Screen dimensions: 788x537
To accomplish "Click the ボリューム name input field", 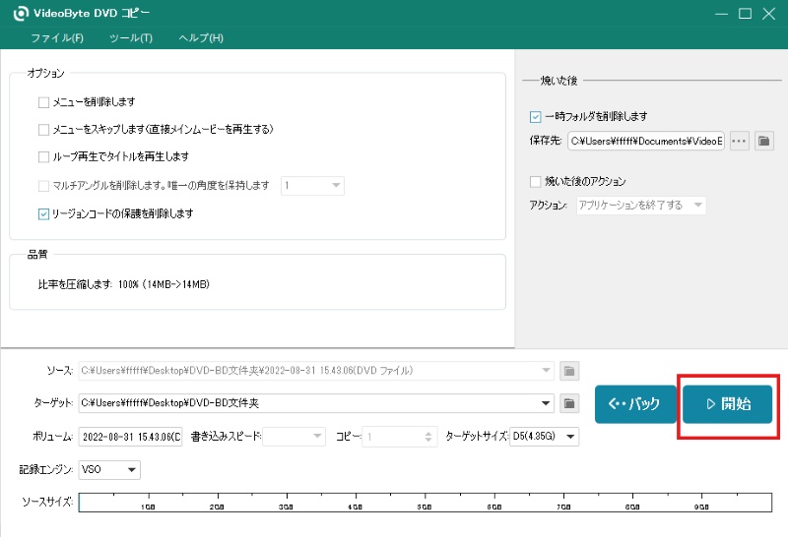I will (x=130, y=437).
